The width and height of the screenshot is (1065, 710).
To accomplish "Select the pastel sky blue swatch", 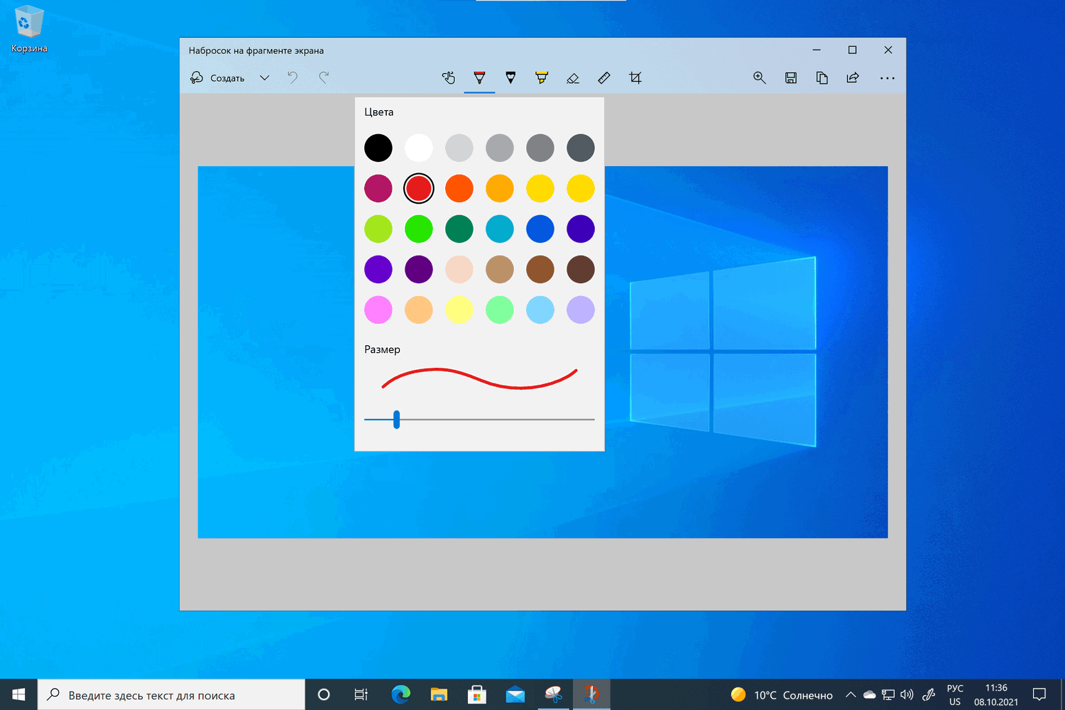I will (540, 310).
